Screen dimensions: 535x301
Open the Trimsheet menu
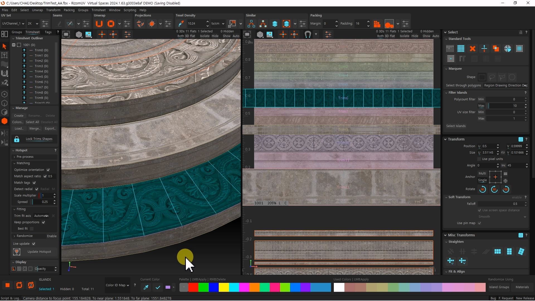pyautogui.click(x=98, y=10)
